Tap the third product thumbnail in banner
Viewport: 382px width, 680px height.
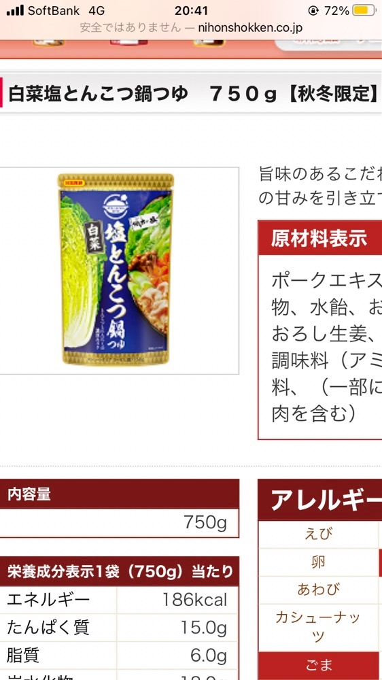(209, 43)
